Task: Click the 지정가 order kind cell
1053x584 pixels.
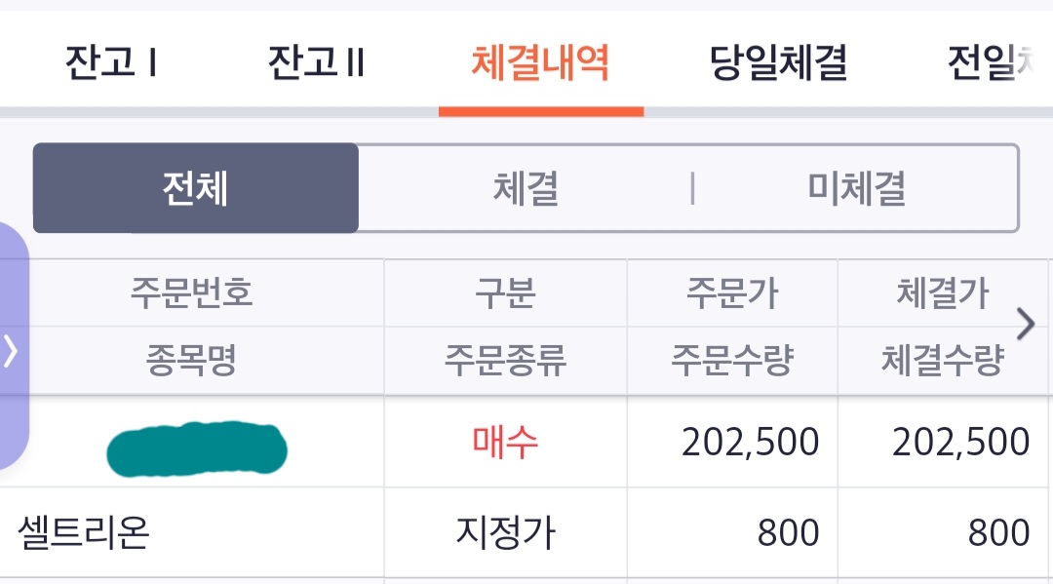Action: [505, 533]
